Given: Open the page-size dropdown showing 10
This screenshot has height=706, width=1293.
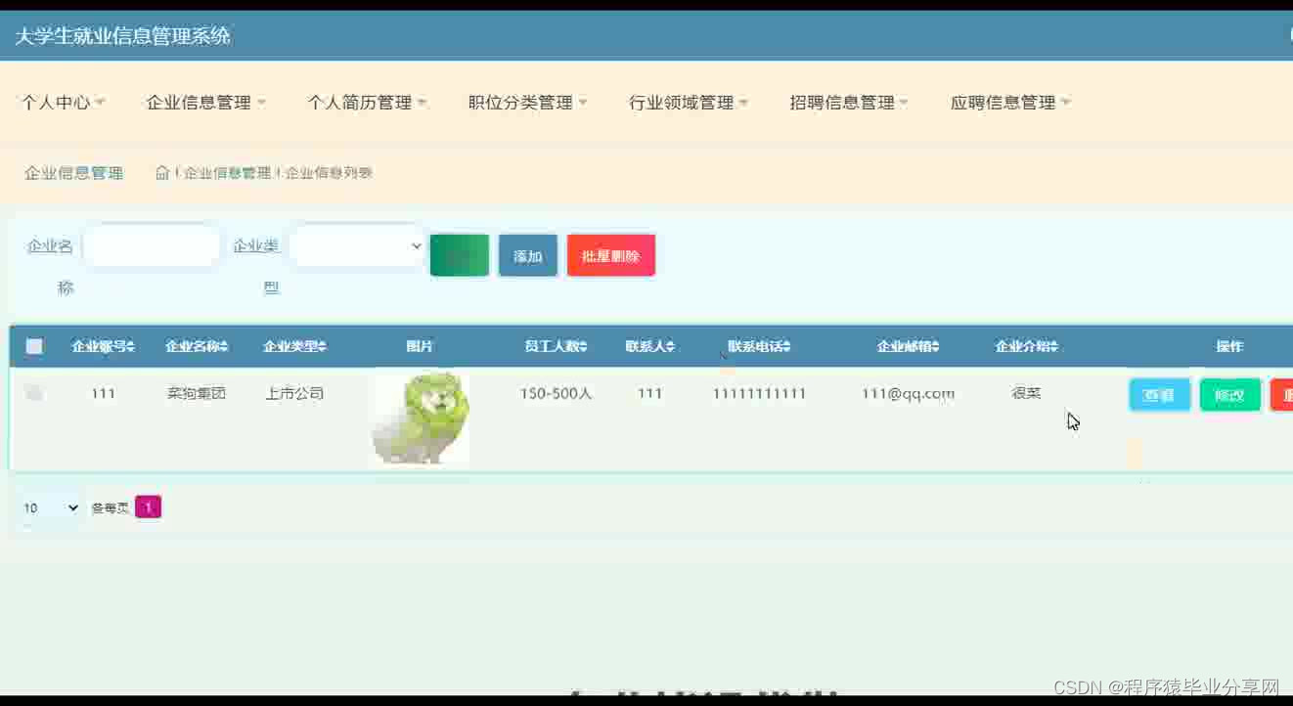Looking at the screenshot, I should click(x=50, y=507).
